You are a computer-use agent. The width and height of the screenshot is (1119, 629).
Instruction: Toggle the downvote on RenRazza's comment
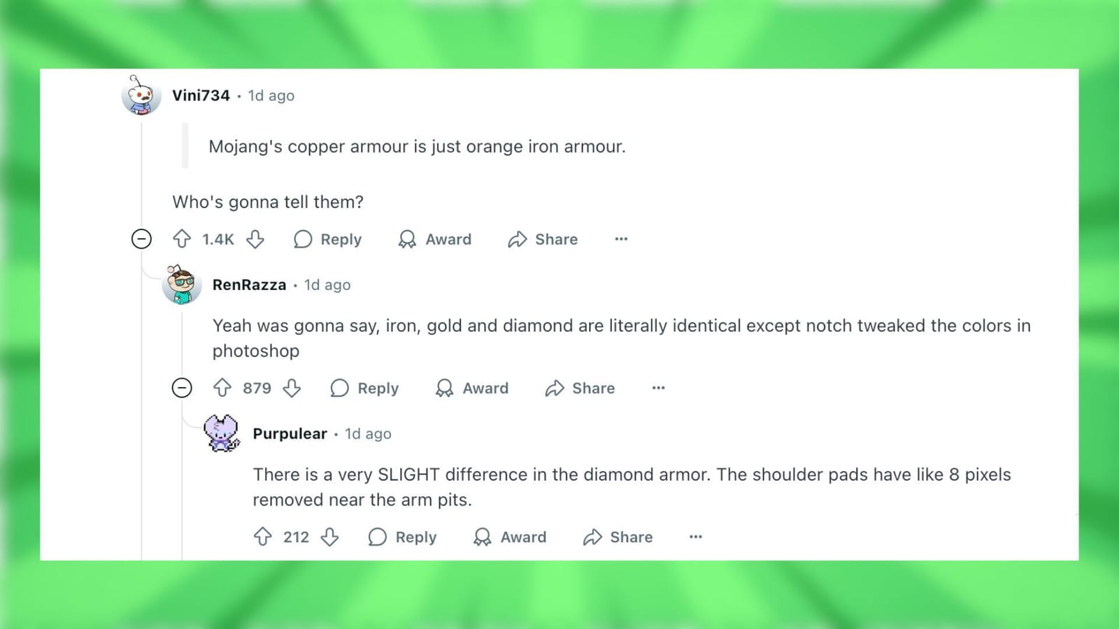tap(293, 388)
